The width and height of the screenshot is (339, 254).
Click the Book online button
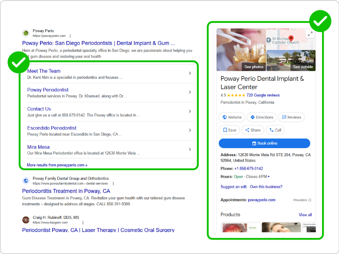(264, 144)
